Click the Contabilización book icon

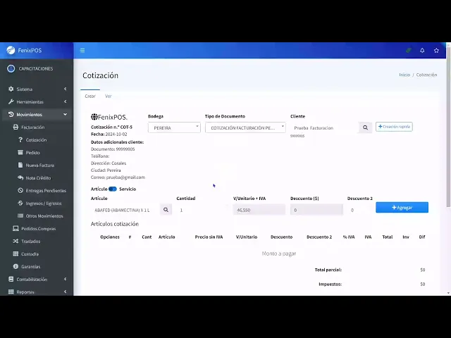click(x=11, y=279)
